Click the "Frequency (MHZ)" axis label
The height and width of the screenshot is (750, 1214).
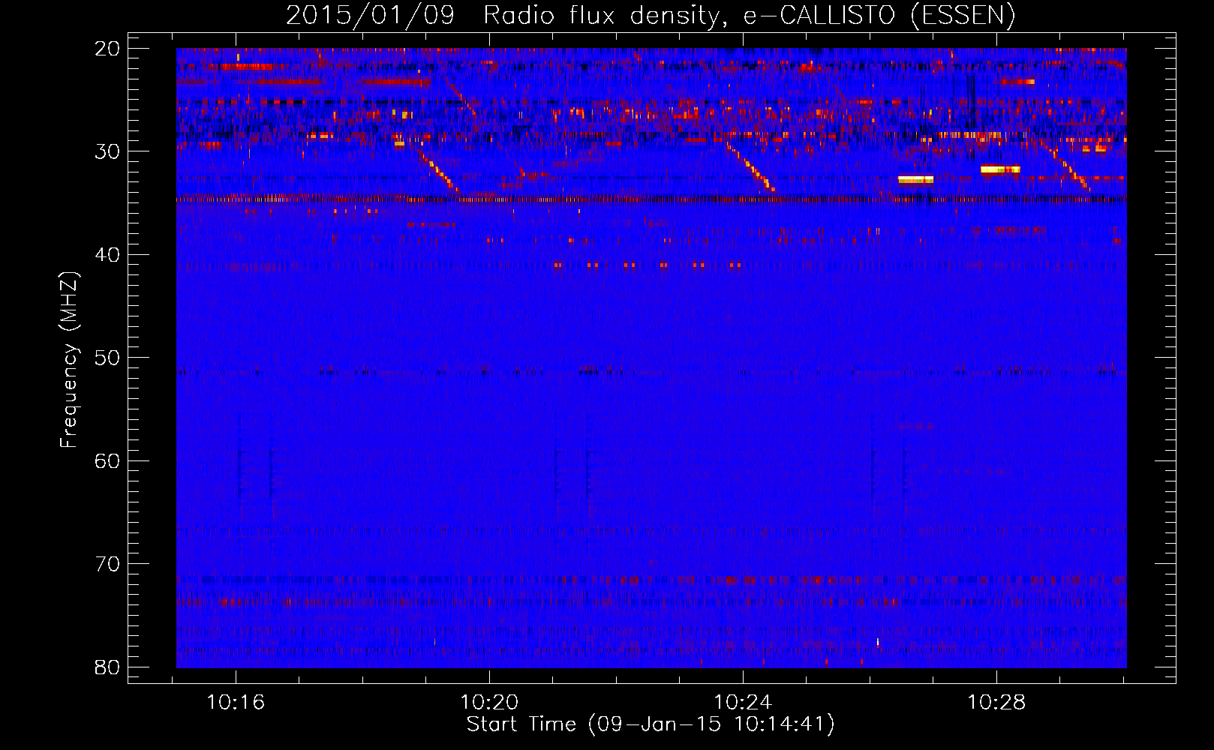[x=68, y=360]
